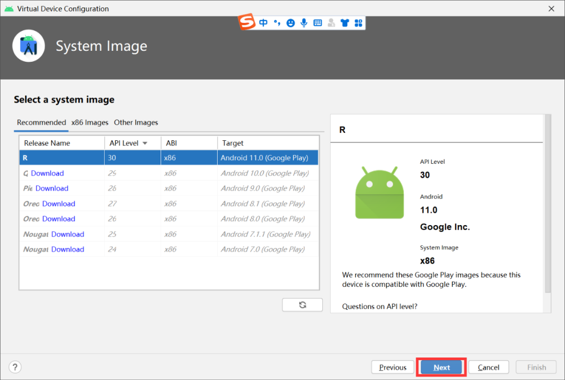Image resolution: width=565 pixels, height=380 pixels.
Task: Download the Oreo API 27 image
Action: pyautogui.click(x=59, y=204)
